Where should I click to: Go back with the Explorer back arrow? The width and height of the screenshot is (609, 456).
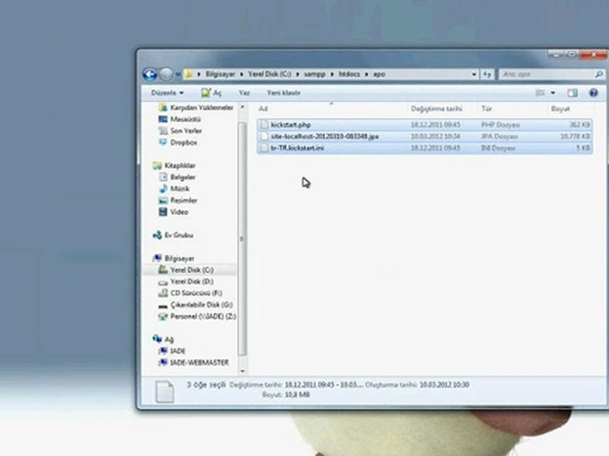(150, 74)
